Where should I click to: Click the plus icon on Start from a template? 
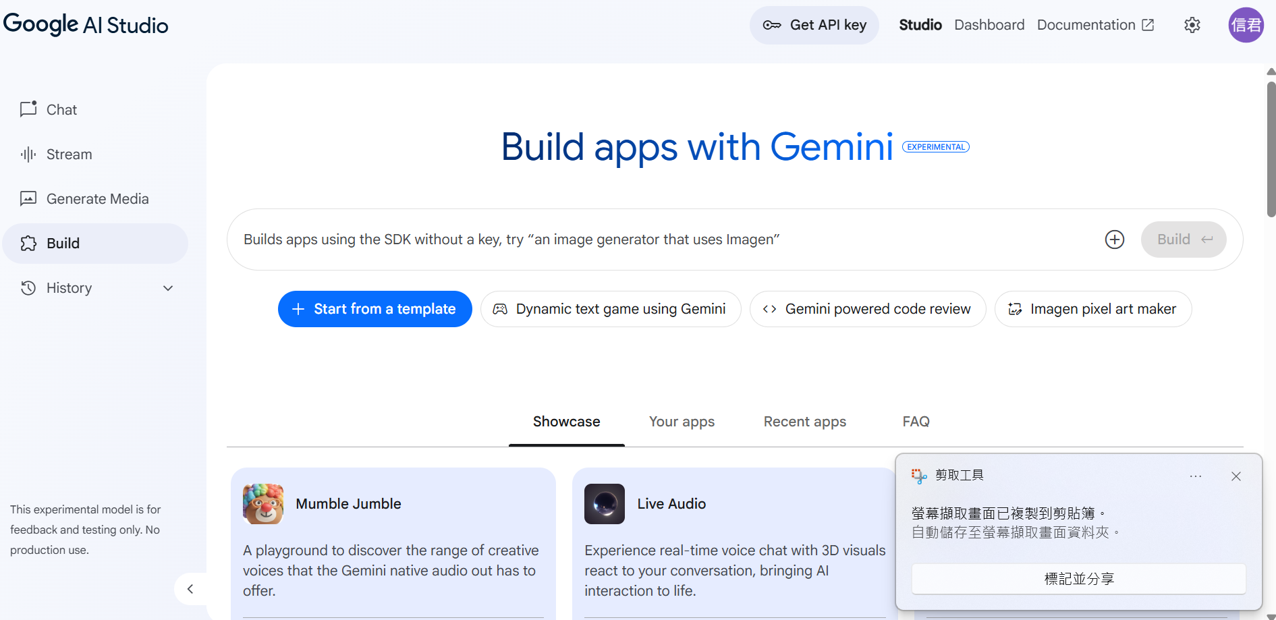click(298, 309)
